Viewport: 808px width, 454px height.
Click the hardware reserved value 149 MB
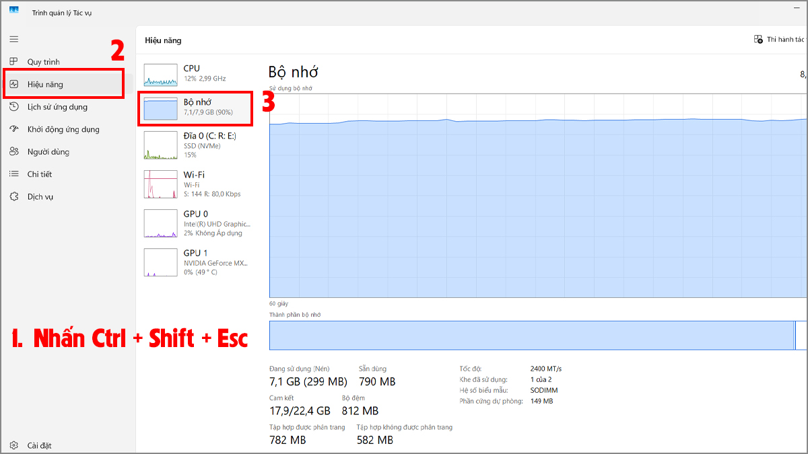541,401
